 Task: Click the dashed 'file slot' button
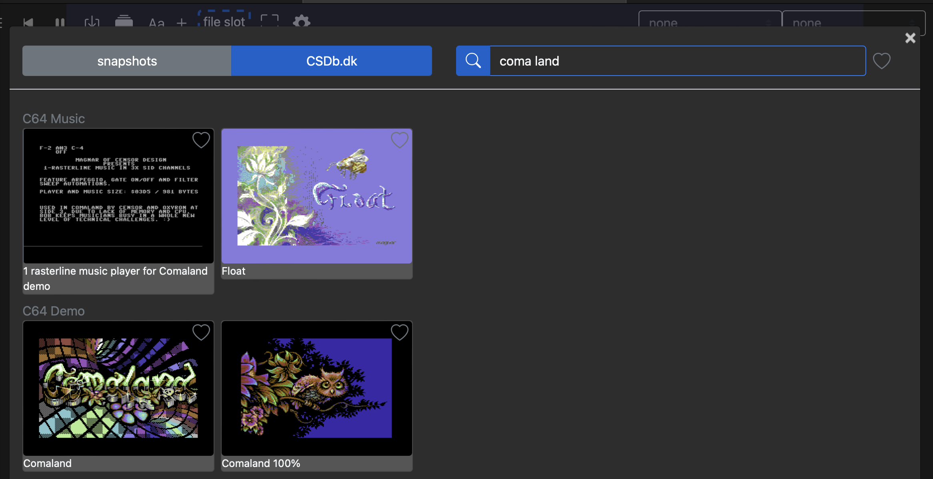pyautogui.click(x=223, y=21)
